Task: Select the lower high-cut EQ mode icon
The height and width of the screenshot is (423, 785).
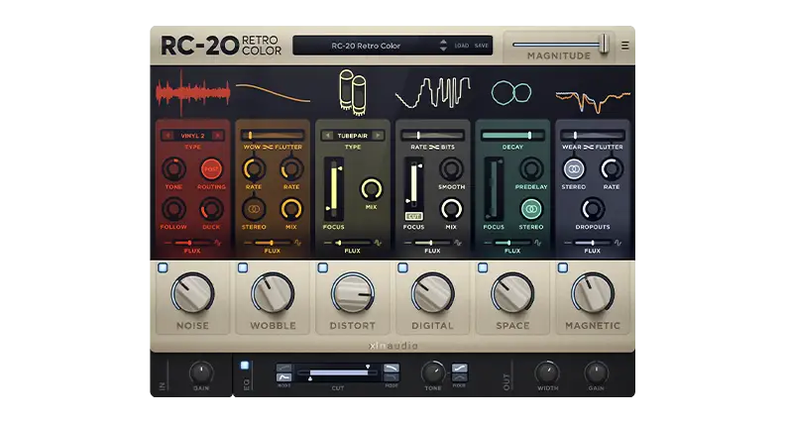Action: (x=392, y=377)
